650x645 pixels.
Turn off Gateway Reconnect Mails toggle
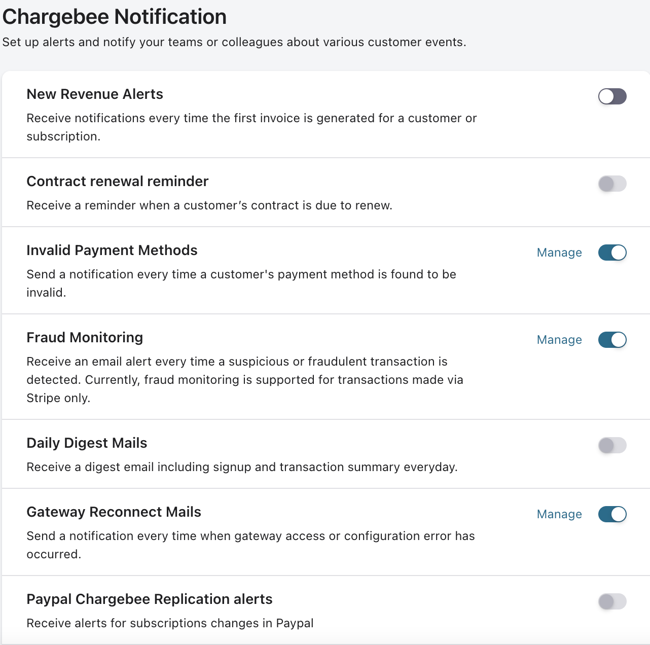(612, 514)
